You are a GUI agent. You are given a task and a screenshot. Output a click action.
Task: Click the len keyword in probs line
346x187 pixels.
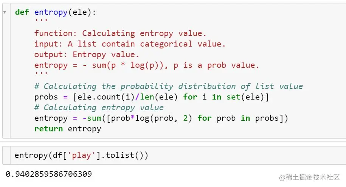point(147,97)
